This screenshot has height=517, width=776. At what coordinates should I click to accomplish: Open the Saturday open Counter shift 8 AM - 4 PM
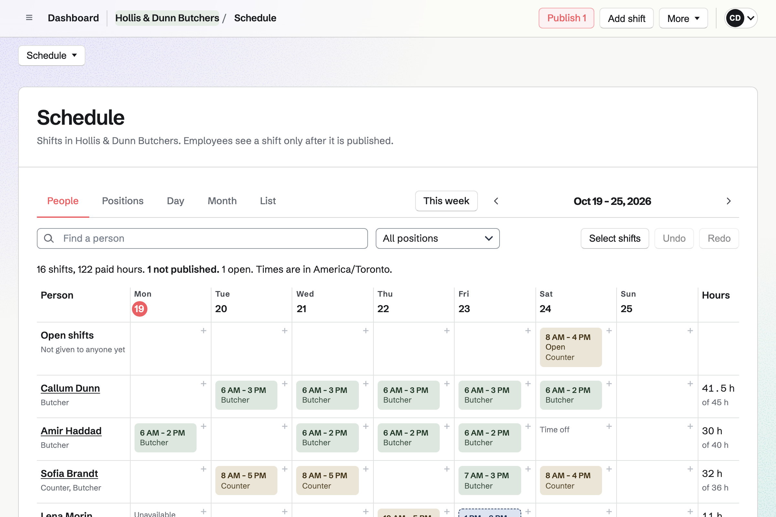tap(571, 347)
